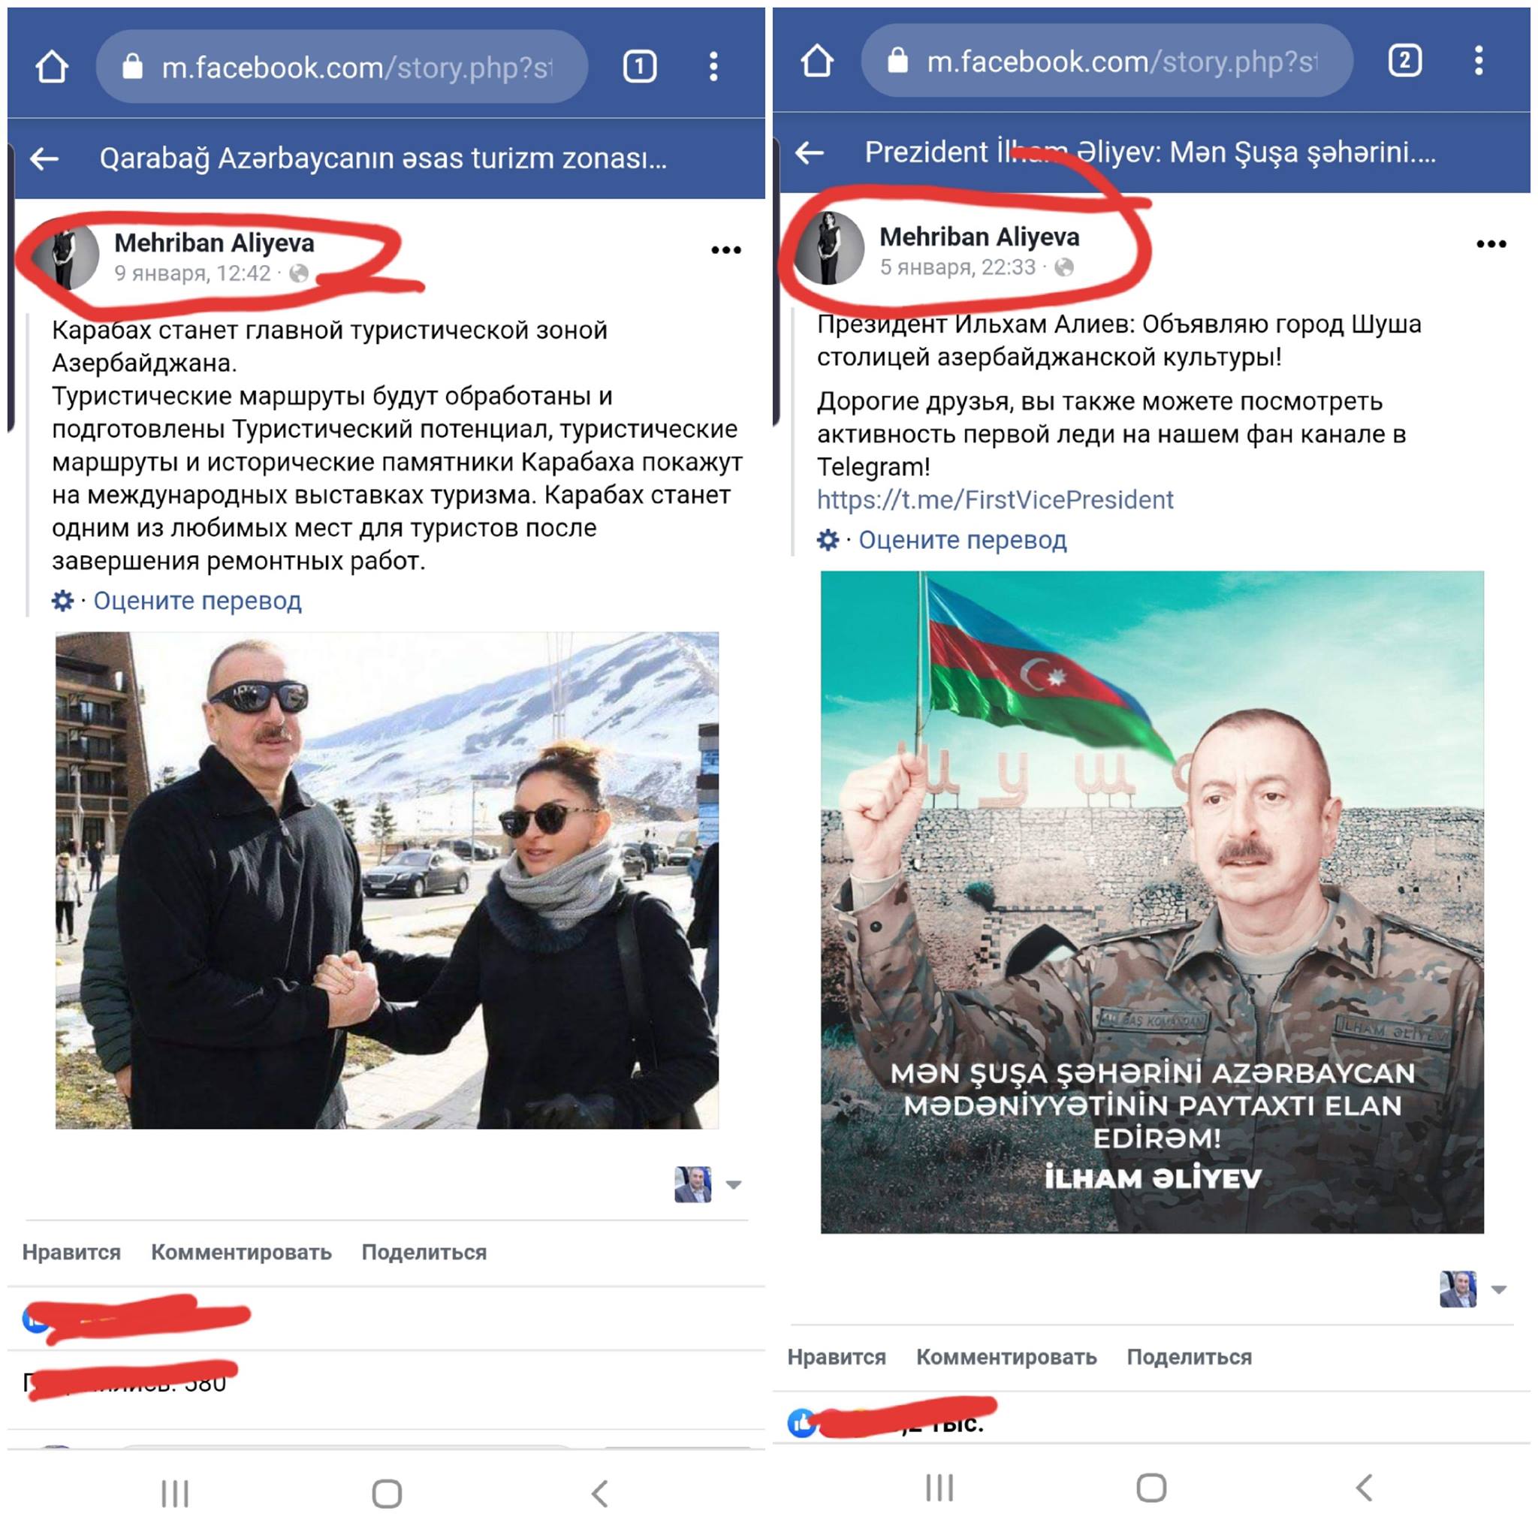Viewport: 1538px width, 1538px height.
Task: Tap Комментировать under the right post
Action: coord(1006,1356)
